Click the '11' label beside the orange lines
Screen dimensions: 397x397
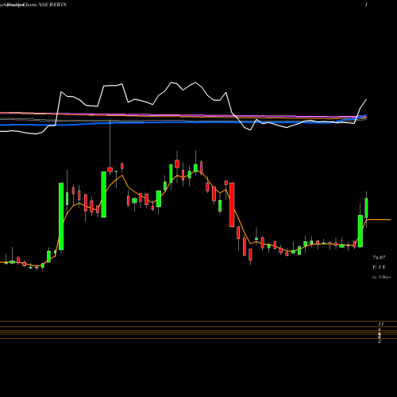pos(381,324)
